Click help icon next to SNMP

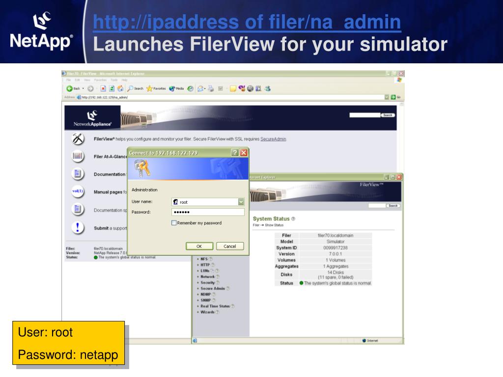[214, 300]
